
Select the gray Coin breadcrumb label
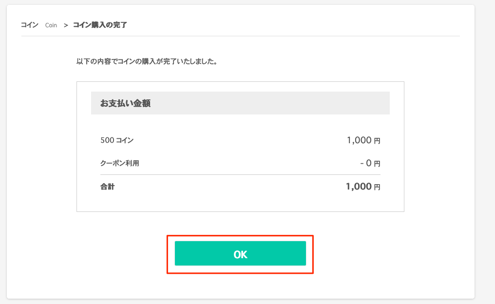coord(51,25)
